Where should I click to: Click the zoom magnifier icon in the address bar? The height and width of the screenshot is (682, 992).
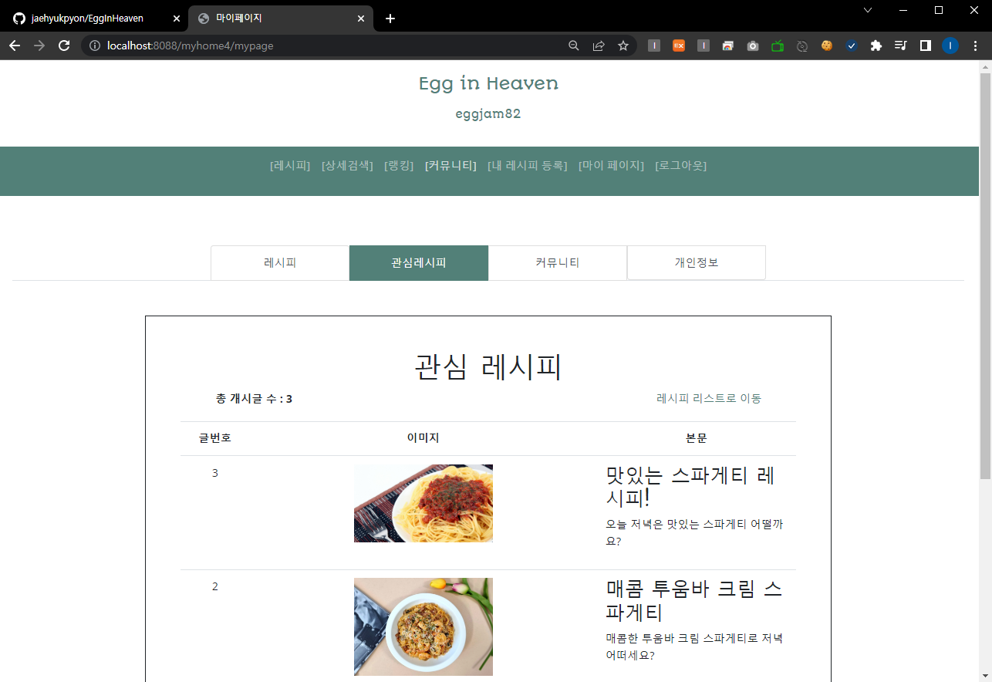[x=573, y=46]
